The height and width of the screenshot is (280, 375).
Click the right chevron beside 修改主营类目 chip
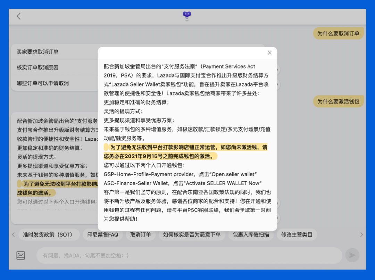click(x=362, y=234)
